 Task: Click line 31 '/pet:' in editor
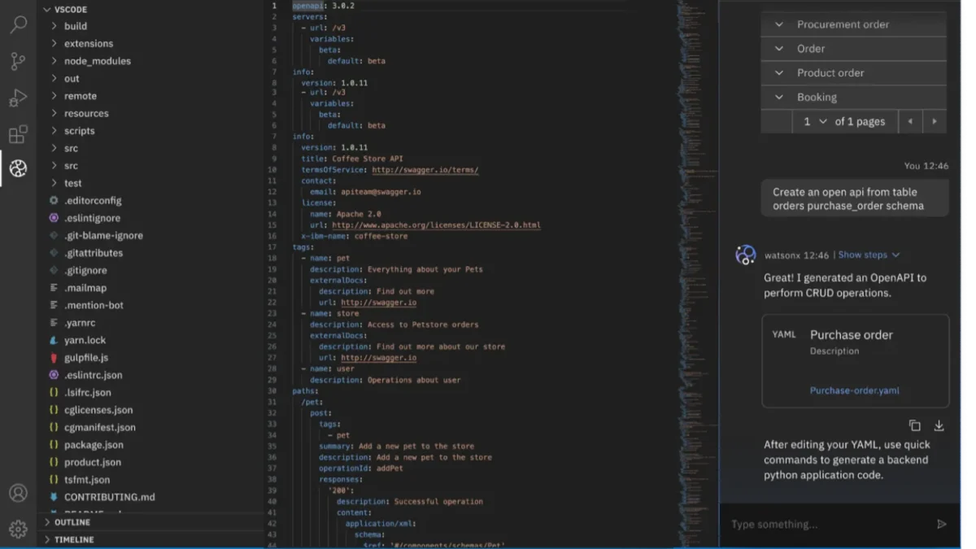[x=313, y=402]
